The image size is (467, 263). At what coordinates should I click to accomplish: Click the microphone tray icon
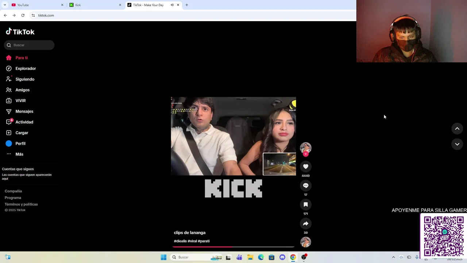coord(417,257)
